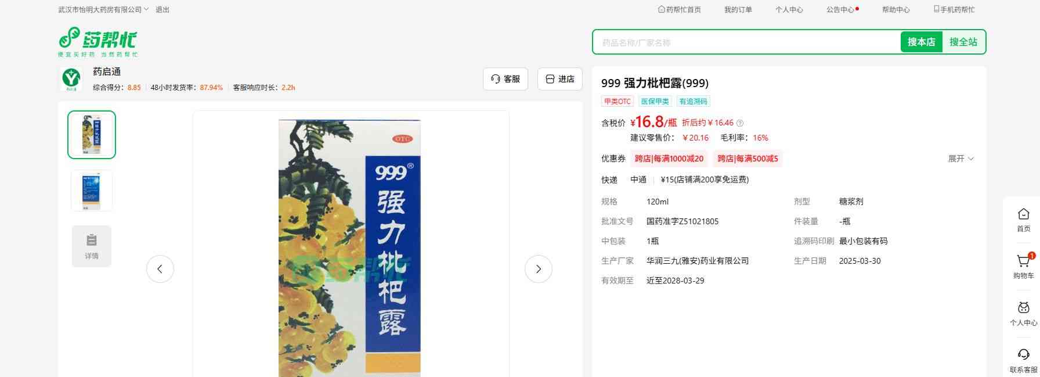
Task: Contact customer service via sidebar headset icon
Action: click(x=1023, y=355)
